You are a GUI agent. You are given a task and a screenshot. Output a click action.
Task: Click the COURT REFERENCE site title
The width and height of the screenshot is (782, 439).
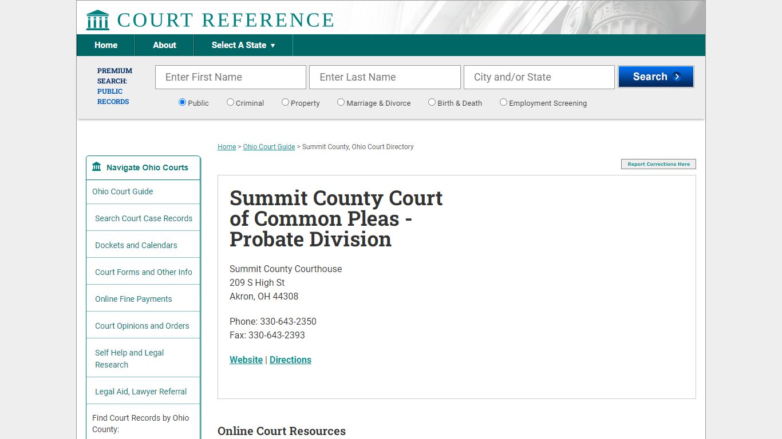pos(226,20)
